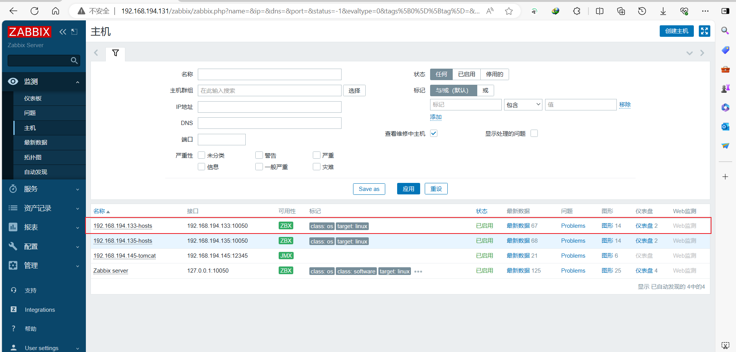This screenshot has height=352, width=736.
Task: Open browser history clock icon
Action: [642, 11]
